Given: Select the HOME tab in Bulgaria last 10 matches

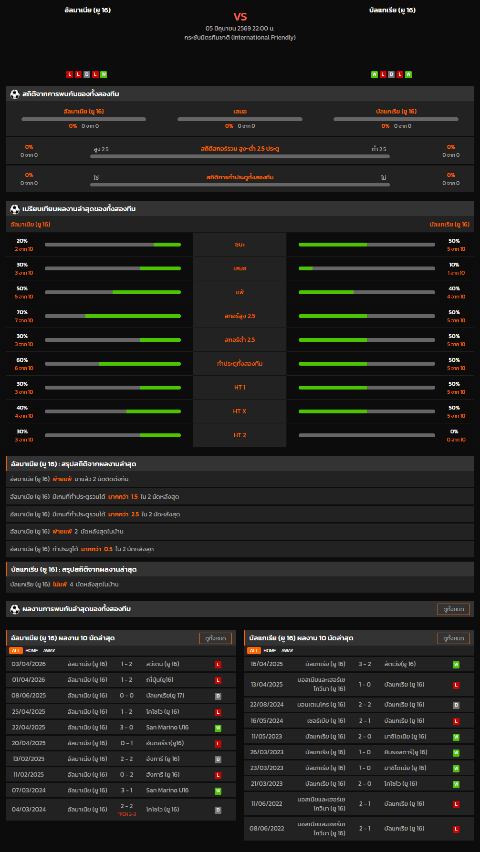Looking at the screenshot, I should (x=270, y=651).
